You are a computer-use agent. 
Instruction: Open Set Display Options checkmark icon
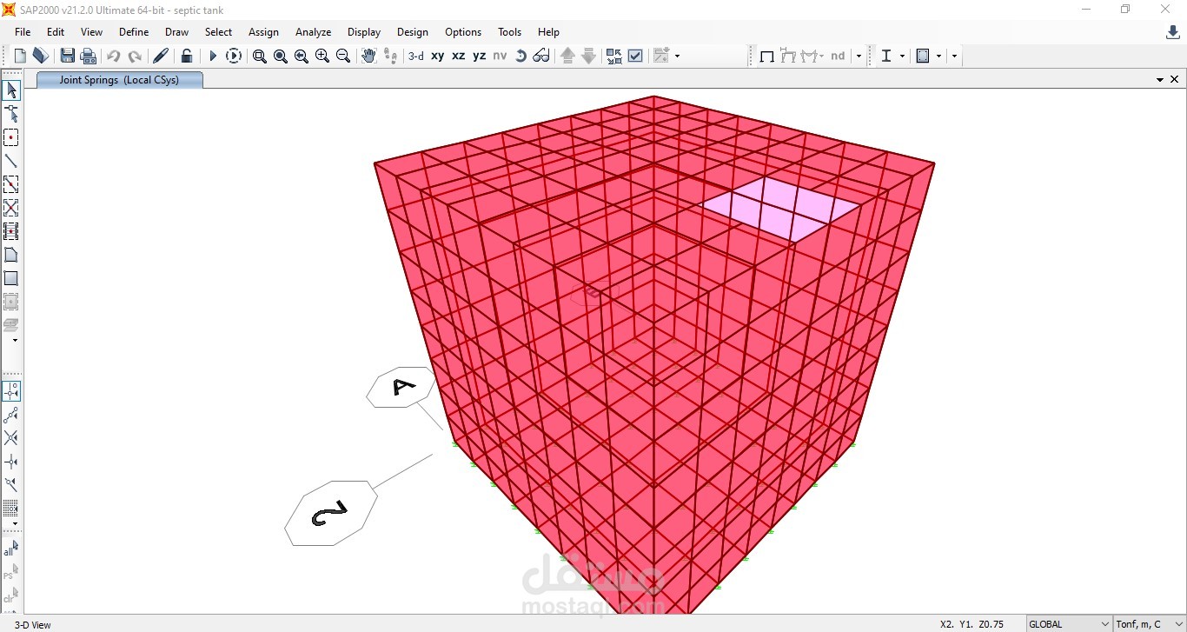635,56
